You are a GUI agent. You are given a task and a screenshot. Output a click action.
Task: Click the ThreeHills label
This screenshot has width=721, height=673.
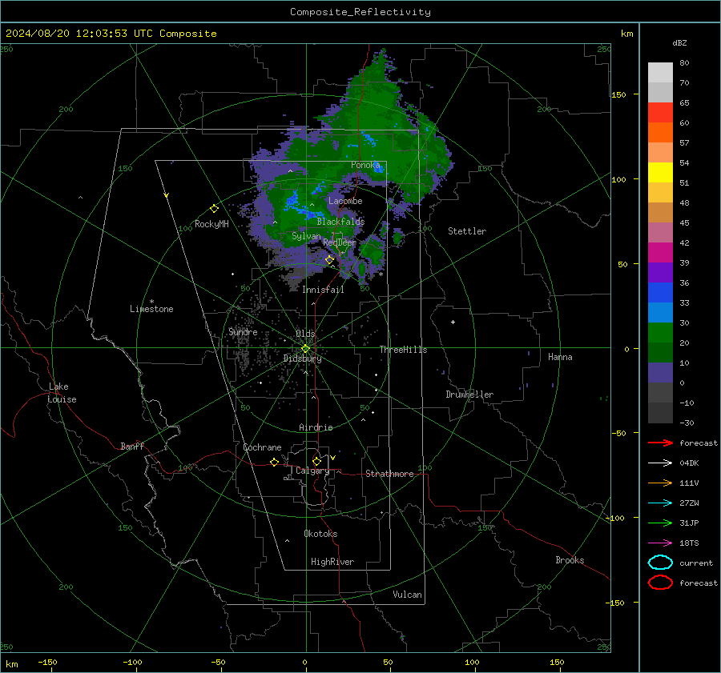[403, 350]
